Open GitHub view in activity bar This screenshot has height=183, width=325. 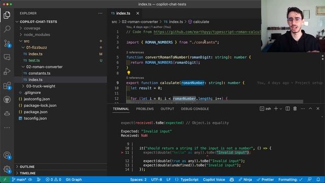(7, 100)
